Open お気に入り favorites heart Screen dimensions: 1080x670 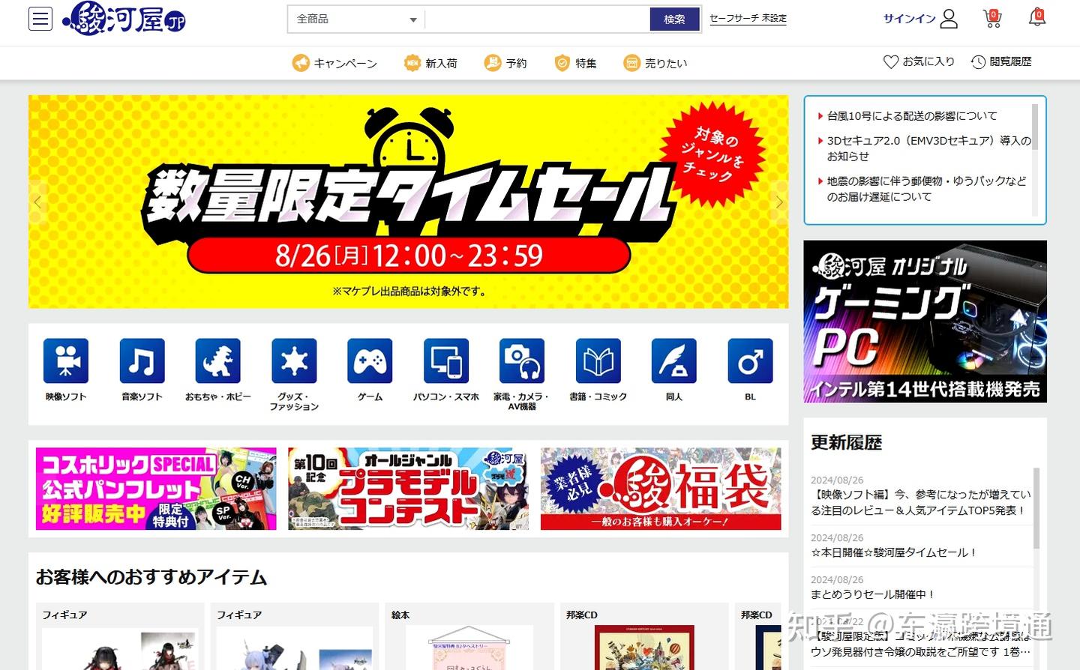[x=919, y=61]
